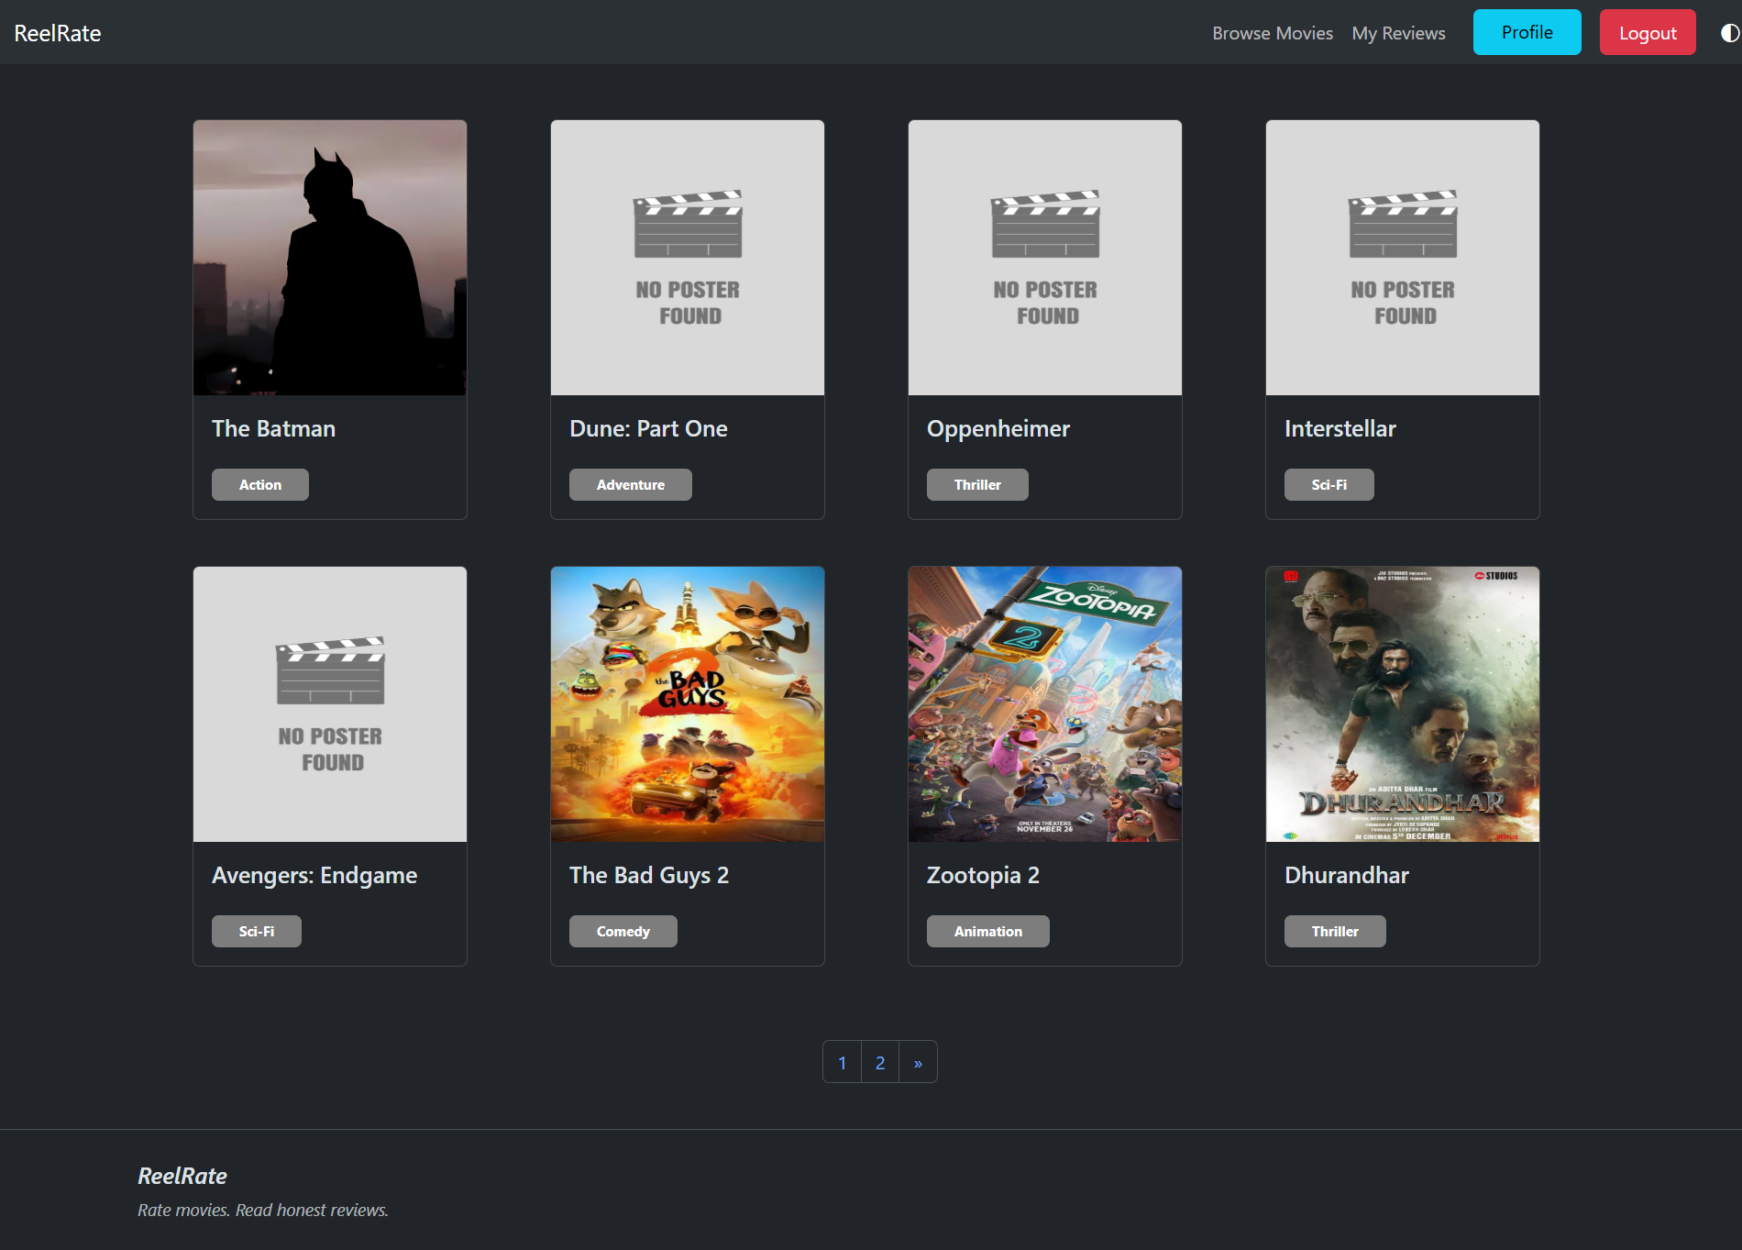Go to Browse Movies

point(1273,33)
